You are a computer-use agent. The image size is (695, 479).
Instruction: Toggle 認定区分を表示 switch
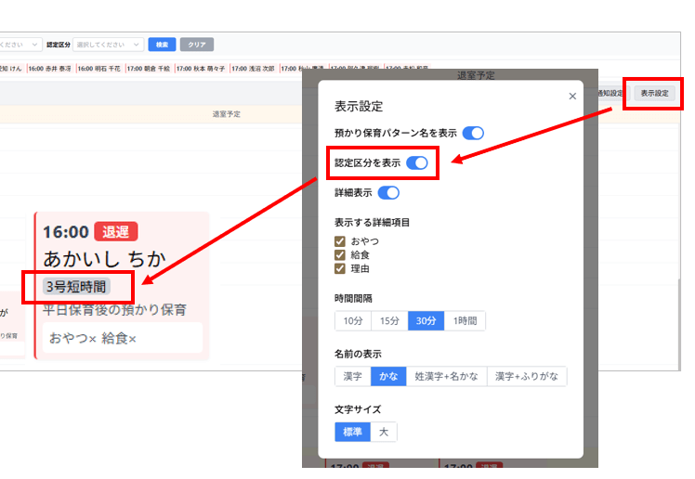tap(417, 162)
